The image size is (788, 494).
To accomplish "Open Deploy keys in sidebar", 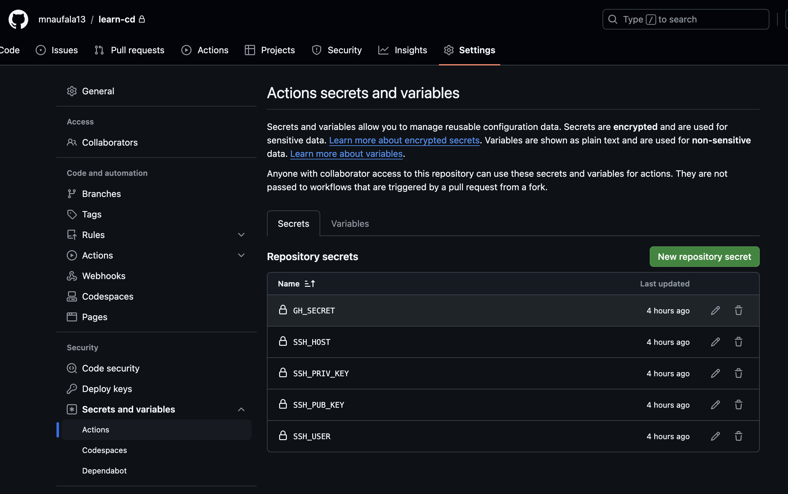I will pos(107,389).
